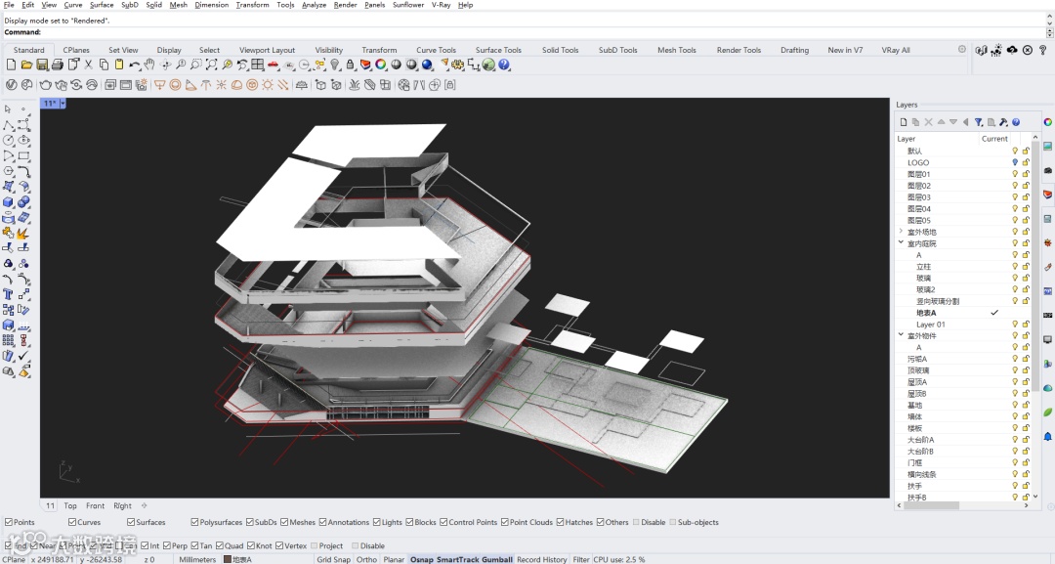The image size is (1055, 564).
Task: Collapse the 室内庭院 layer group
Action: click(x=901, y=243)
